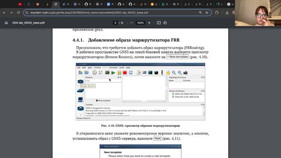
Task: Click the console connect icon in GNS3 toolbar
Action: pyautogui.click(x=107, y=72)
